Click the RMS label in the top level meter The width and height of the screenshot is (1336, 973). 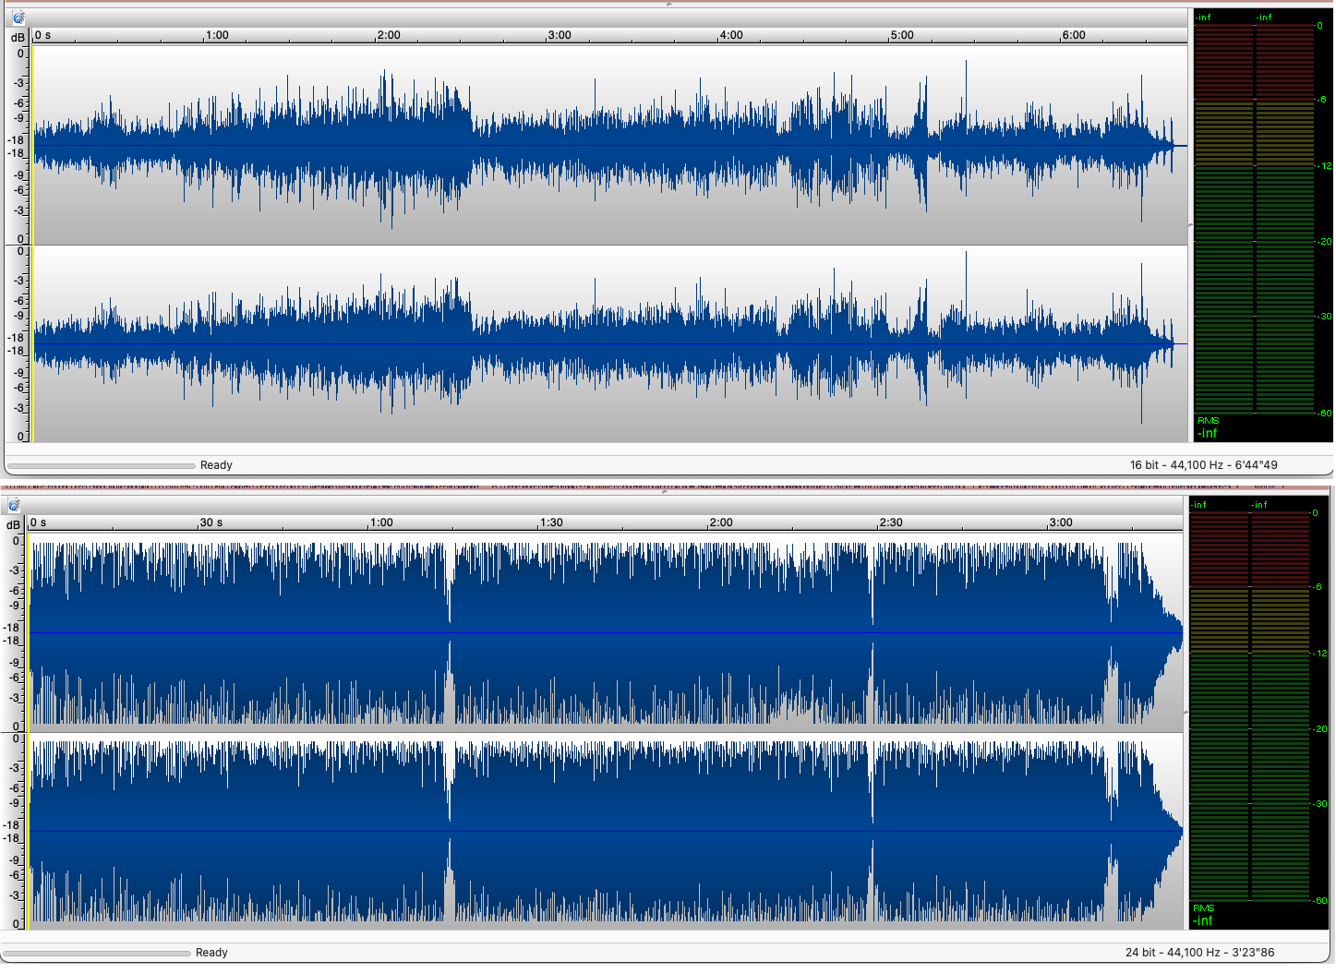(1208, 420)
